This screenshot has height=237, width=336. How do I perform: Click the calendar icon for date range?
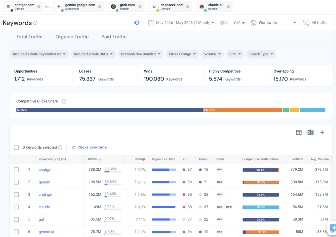151,23
